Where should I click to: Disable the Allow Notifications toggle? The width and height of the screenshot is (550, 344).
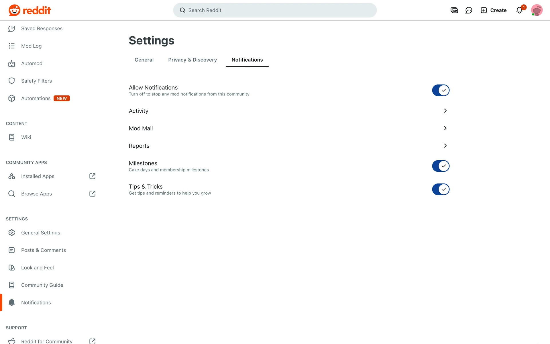pos(441,90)
